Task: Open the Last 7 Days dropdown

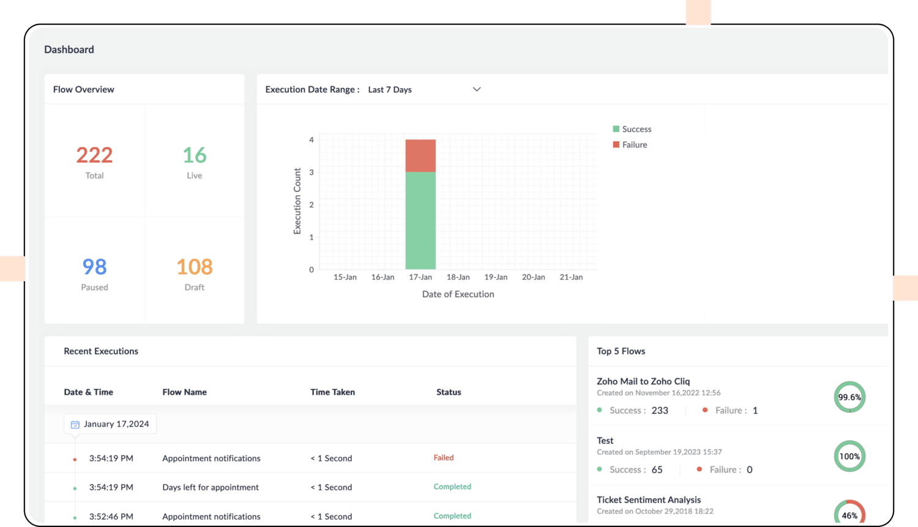Action: (390, 90)
